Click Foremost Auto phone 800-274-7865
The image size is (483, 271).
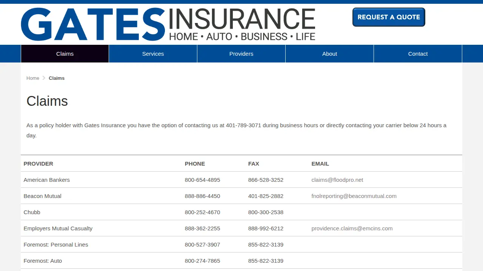[x=202, y=261]
